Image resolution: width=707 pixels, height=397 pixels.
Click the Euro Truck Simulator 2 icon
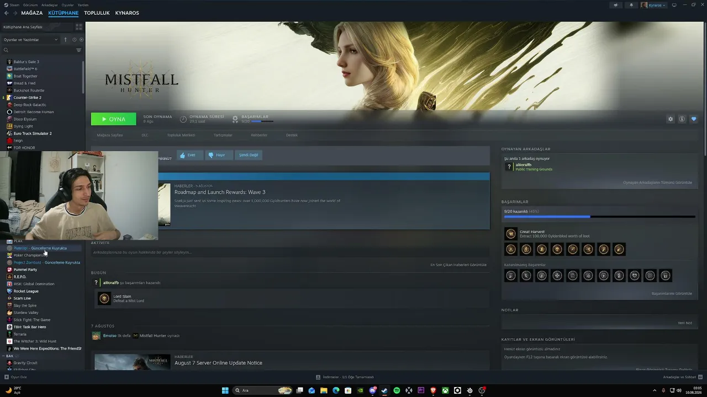pos(9,133)
